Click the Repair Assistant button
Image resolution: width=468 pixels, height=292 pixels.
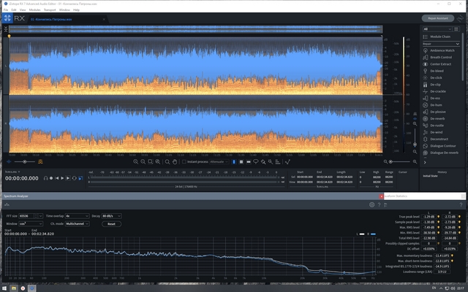click(x=439, y=18)
